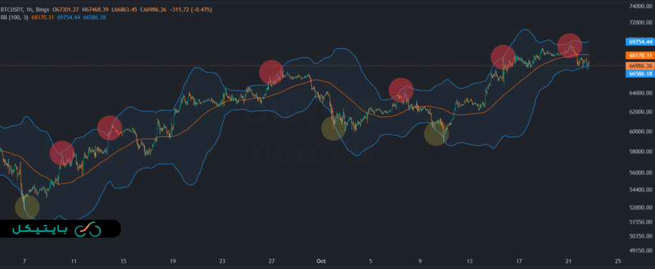Click the red circle above the 27 date
This screenshot has width=655, height=269.
(271, 72)
